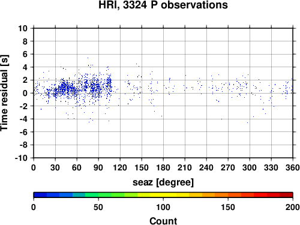Viewport: 300px width, 225px height.
Task: Click the y-axis tick label 0
Action: (25, 93)
